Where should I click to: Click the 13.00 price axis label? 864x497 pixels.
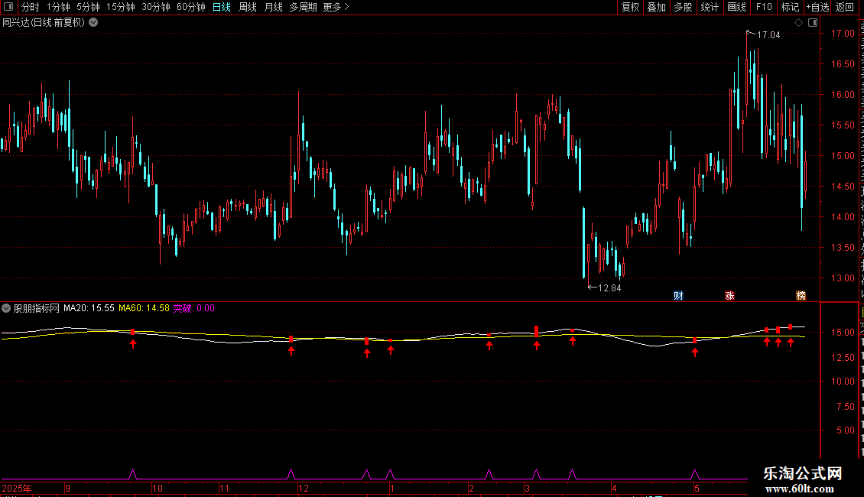pyautogui.click(x=843, y=278)
